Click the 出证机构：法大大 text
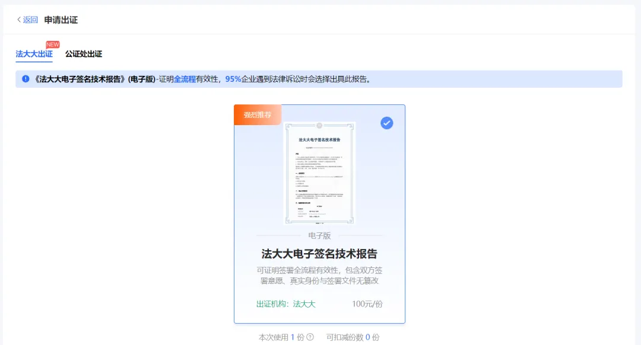641x345 pixels. click(x=285, y=304)
